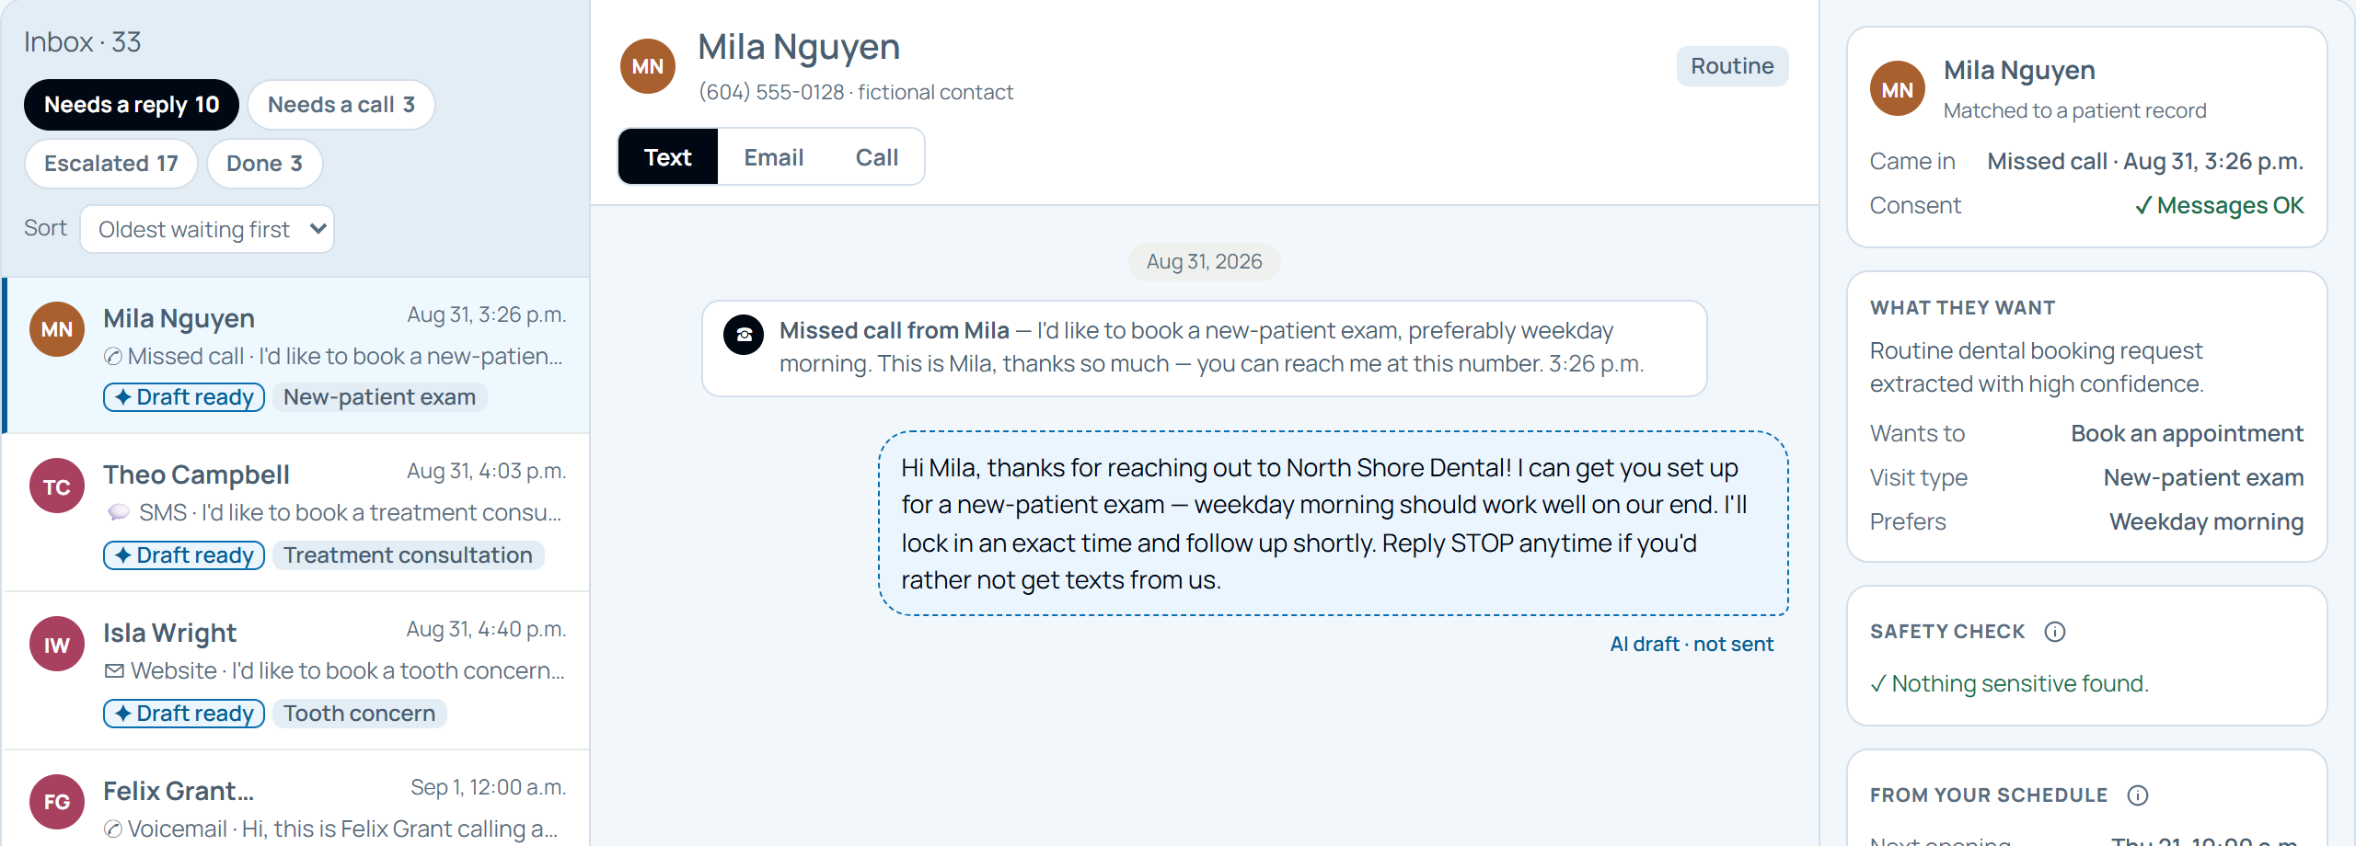
Task: Click SMS bubble icon in Theo Campbell row
Action: coord(119,512)
